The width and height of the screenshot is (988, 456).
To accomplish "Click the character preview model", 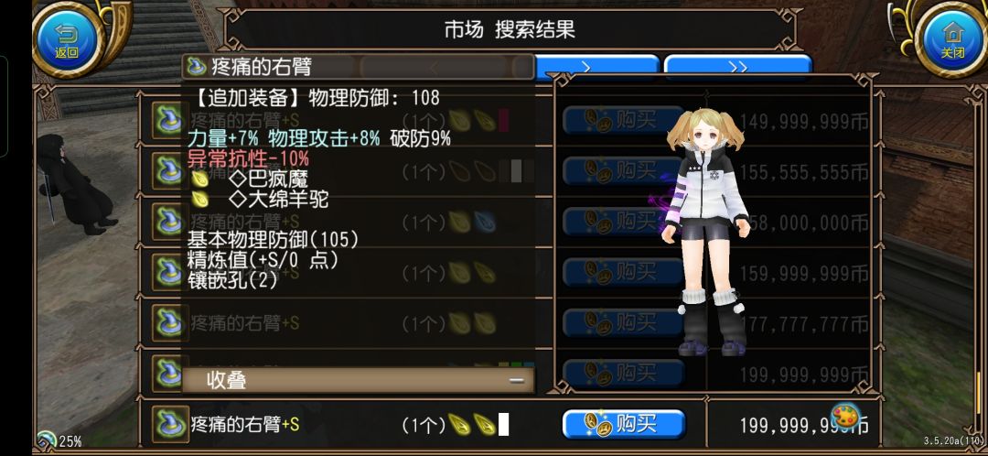I will pos(705,232).
